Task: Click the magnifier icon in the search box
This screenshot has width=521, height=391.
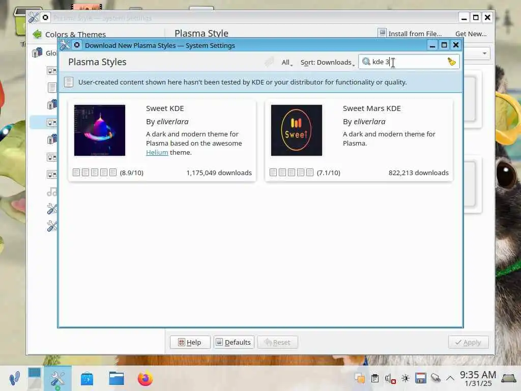Action: pyautogui.click(x=366, y=62)
